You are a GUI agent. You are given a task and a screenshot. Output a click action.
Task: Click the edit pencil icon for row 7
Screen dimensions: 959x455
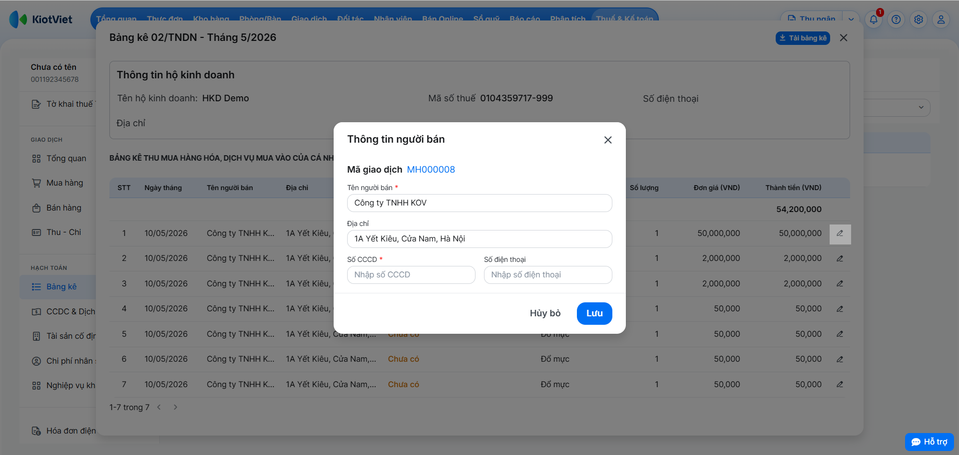[840, 384]
